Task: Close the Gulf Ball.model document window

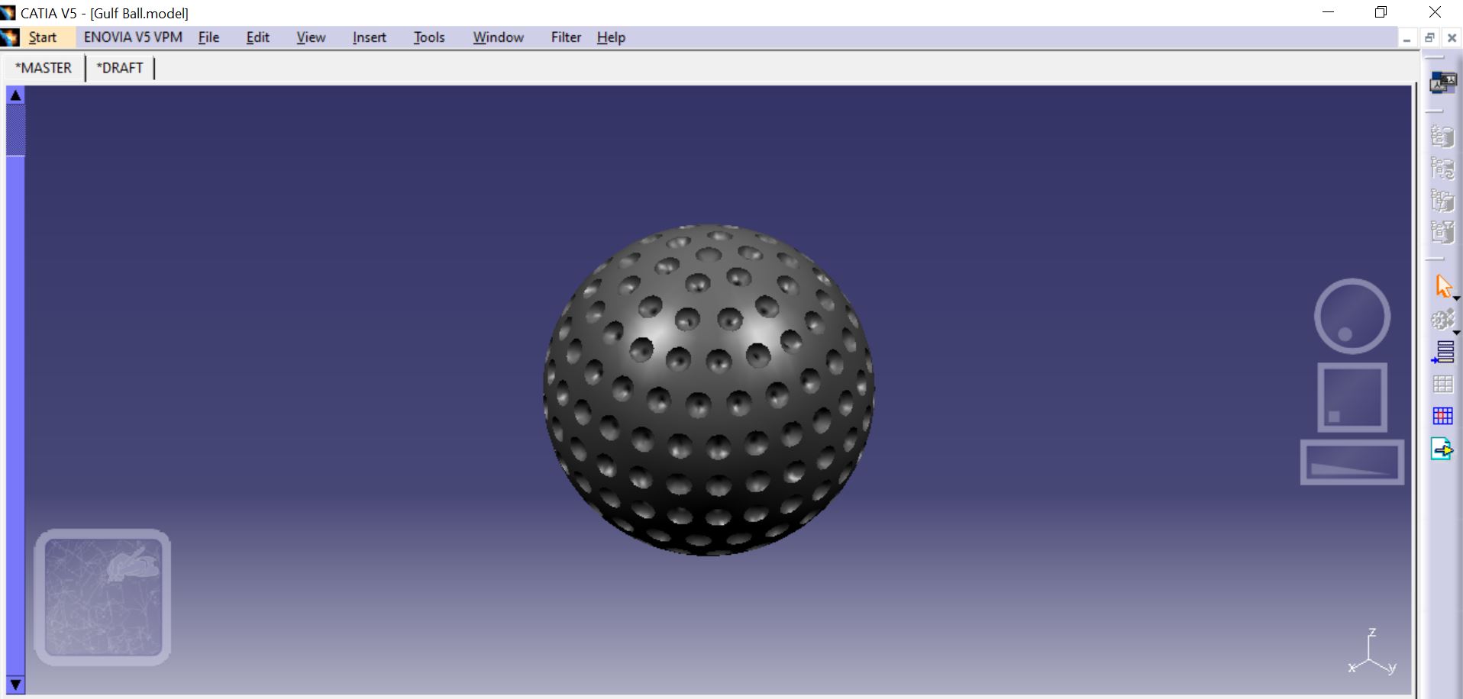Action: pyautogui.click(x=1452, y=38)
